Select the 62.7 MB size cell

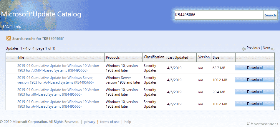(219, 68)
